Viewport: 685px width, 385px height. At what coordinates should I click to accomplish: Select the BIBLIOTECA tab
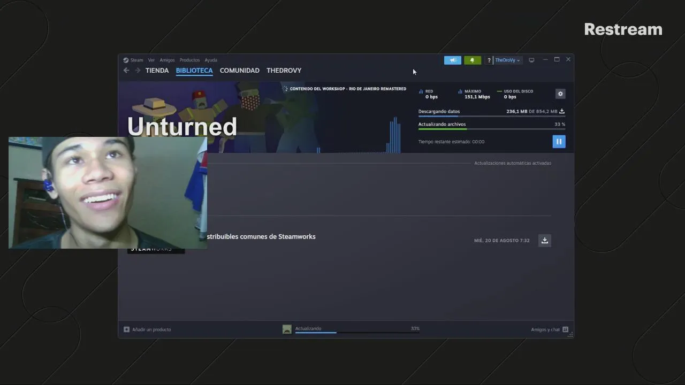tap(194, 71)
